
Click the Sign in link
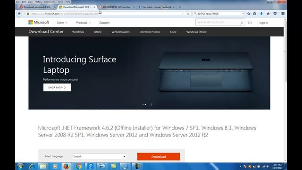point(263,23)
